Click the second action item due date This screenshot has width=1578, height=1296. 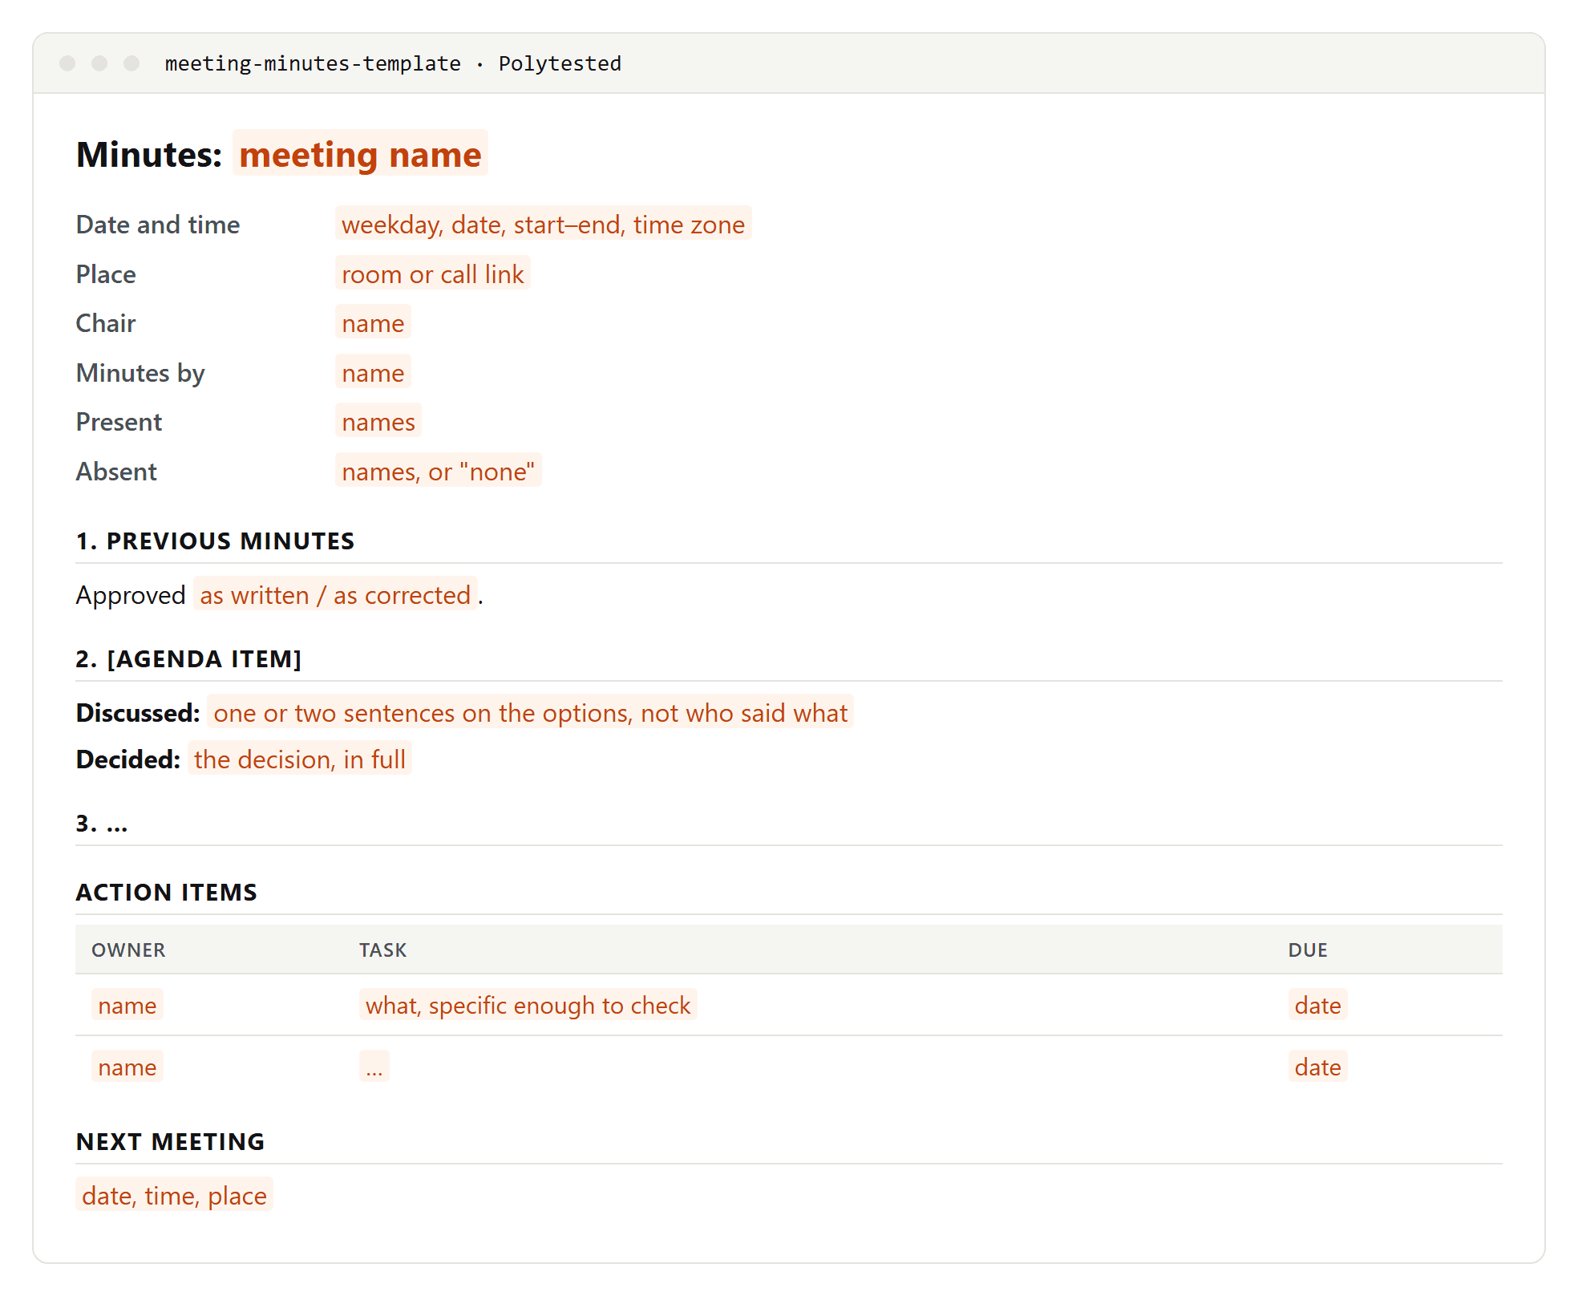click(1317, 1067)
